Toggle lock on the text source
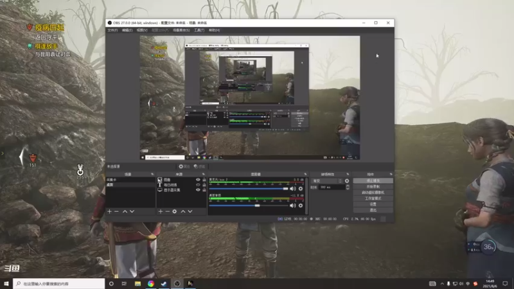Image resolution: width=514 pixels, height=289 pixels. click(204, 185)
